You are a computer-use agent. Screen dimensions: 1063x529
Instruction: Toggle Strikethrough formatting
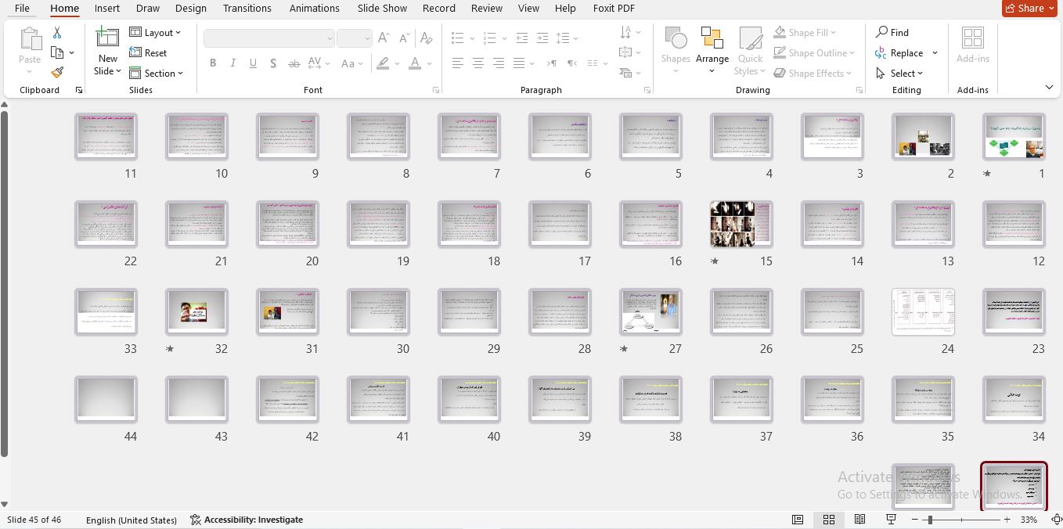294,63
